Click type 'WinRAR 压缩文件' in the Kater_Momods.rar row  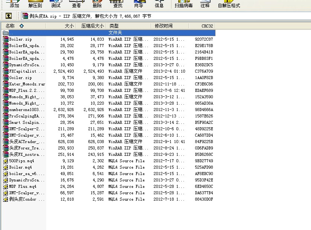pyautogui.click(x=125, y=84)
